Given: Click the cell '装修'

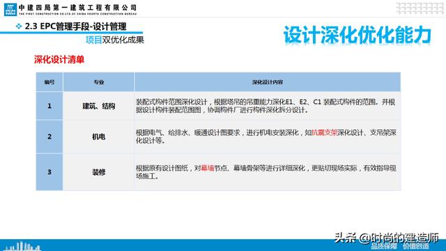Looking at the screenshot, I should click(99, 172).
